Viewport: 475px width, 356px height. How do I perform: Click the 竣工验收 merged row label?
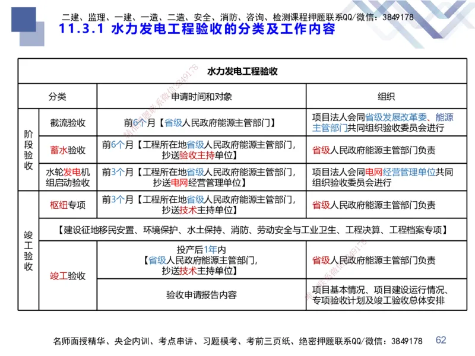(x=26, y=255)
